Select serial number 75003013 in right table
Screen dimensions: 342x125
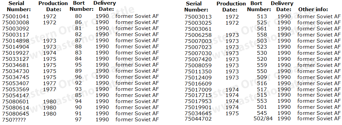(x=198, y=17)
